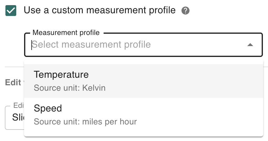The width and height of the screenshot is (268, 141).
Task: Click the empty right side of the Speed row
Action: click(x=211, y=114)
